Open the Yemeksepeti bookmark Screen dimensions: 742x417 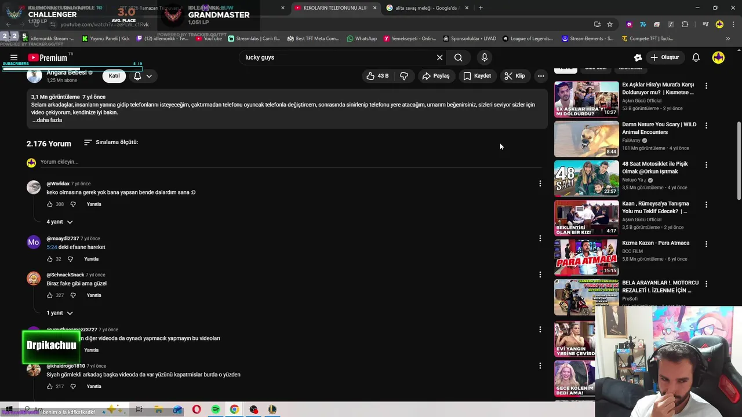click(410, 39)
